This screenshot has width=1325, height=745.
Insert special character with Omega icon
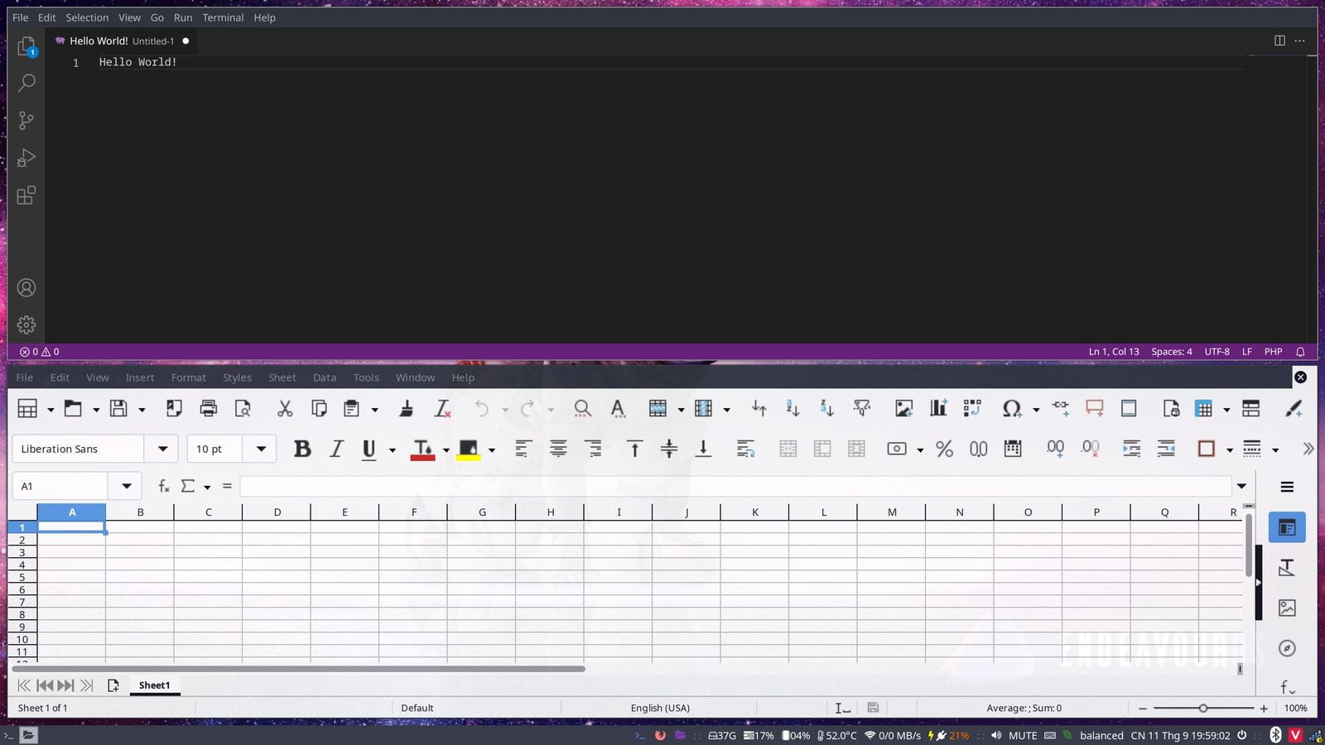1011,408
